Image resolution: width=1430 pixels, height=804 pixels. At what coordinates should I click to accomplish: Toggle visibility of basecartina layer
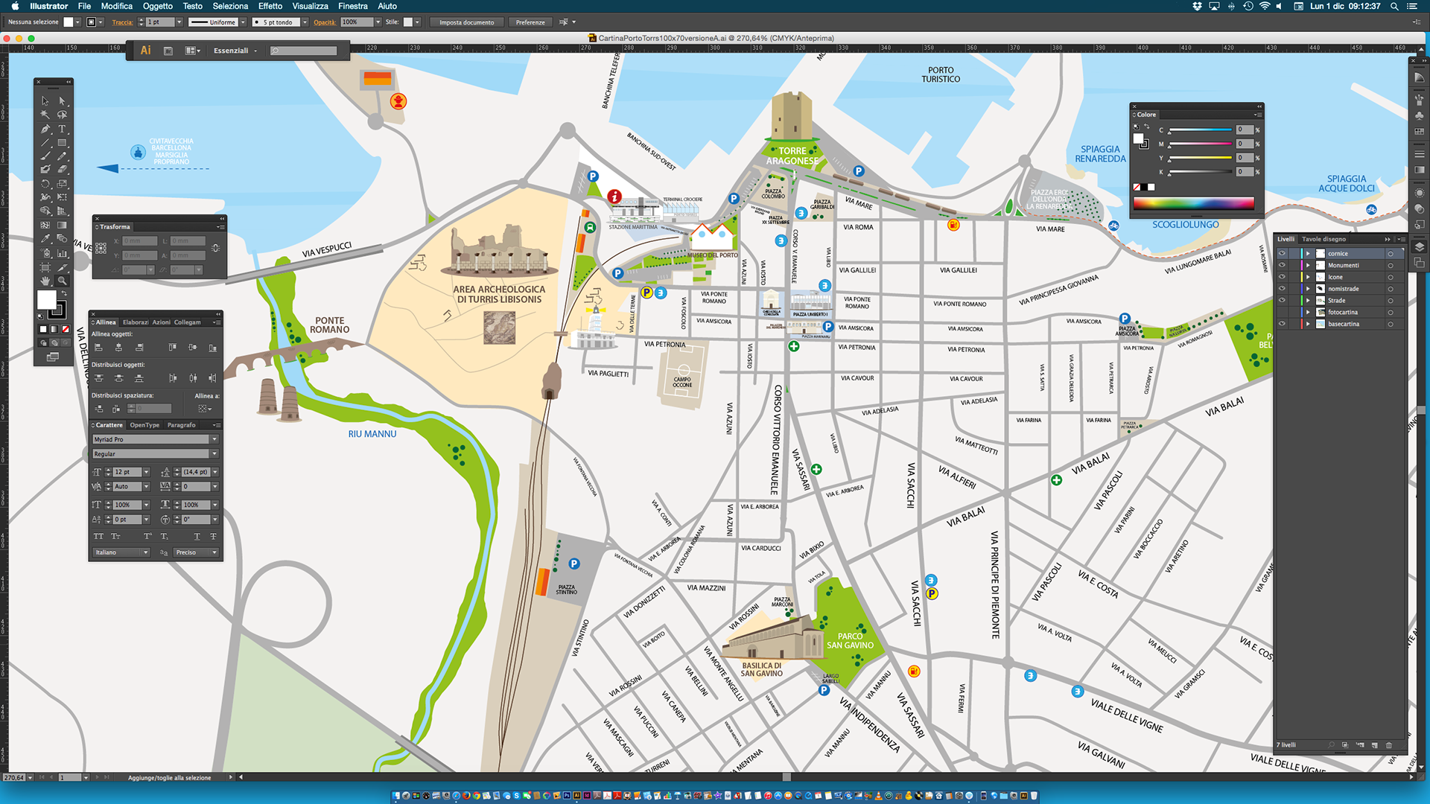pyautogui.click(x=1282, y=324)
